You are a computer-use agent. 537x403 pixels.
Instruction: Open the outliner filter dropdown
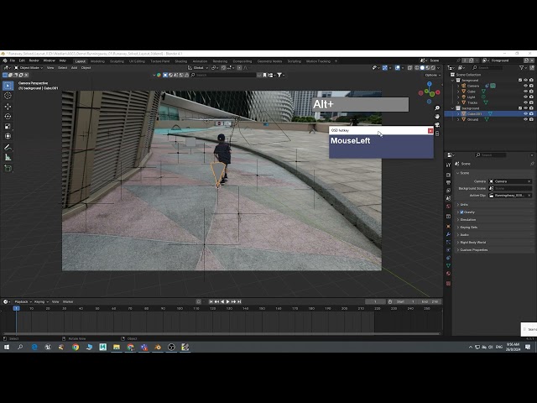click(523, 68)
